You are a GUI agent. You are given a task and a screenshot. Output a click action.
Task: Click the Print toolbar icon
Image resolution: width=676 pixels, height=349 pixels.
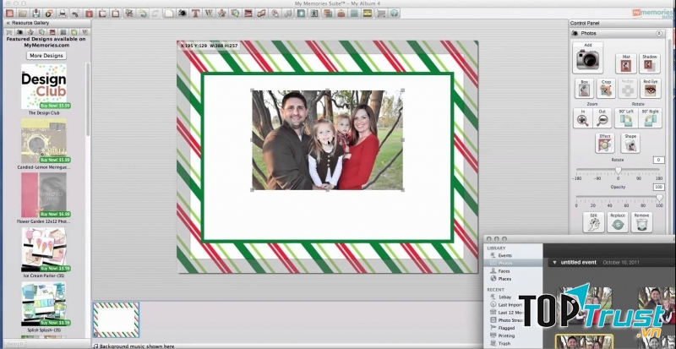[x=63, y=14]
